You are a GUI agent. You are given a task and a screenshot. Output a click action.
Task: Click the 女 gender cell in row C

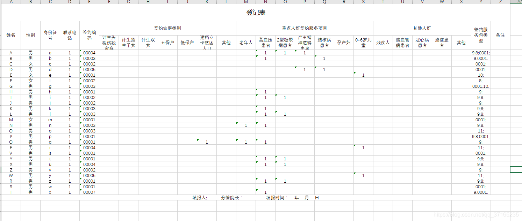pyautogui.click(x=30, y=64)
